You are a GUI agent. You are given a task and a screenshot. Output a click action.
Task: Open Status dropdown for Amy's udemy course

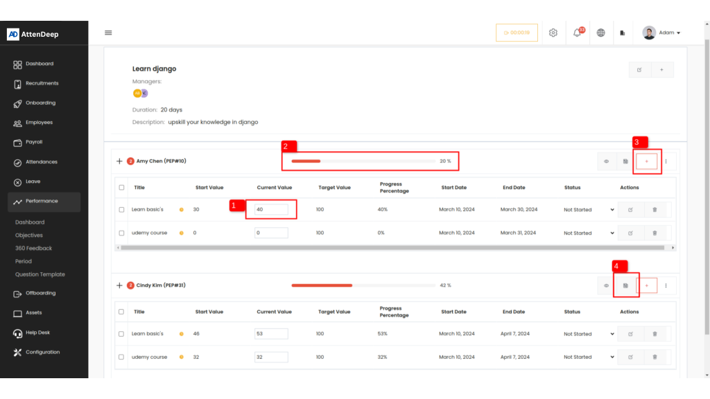pyautogui.click(x=589, y=233)
